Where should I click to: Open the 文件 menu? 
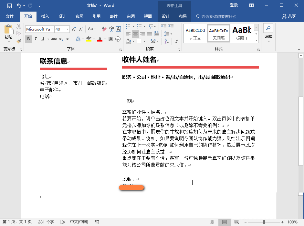10,16
